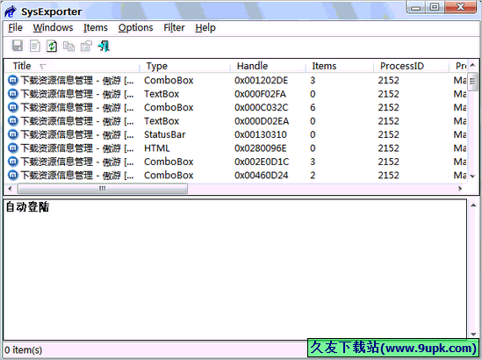Click the lower pane scroll up arrow
The height and width of the screenshot is (360, 482).
click(473, 205)
